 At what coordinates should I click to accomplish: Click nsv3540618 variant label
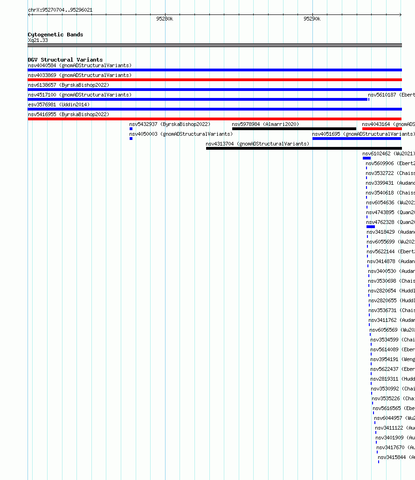pos(390,193)
